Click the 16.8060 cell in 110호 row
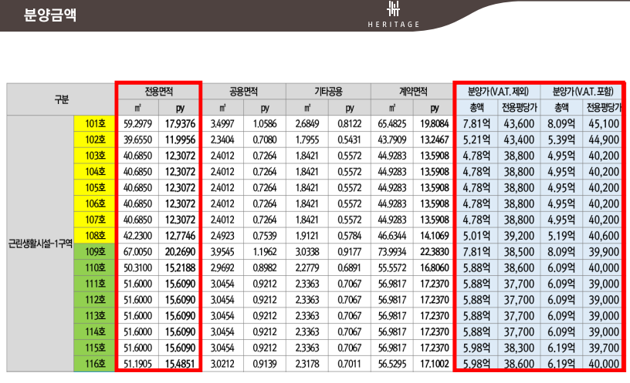Image resolution: width=630 pixels, height=383 pixels. pyautogui.click(x=435, y=267)
